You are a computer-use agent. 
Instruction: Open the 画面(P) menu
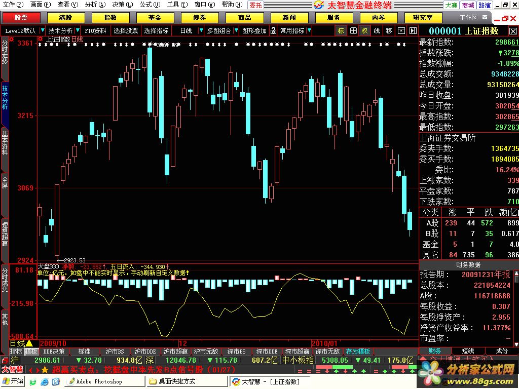tap(41, 5)
